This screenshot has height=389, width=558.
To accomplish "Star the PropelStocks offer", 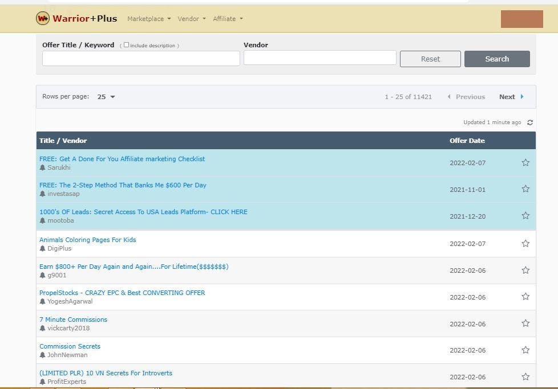I will [x=525, y=297].
